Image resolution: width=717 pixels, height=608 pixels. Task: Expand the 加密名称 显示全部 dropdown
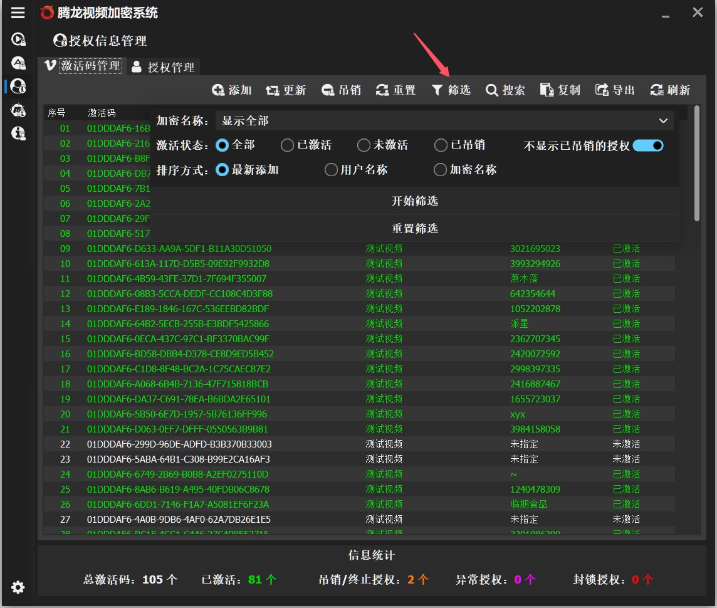(x=444, y=121)
